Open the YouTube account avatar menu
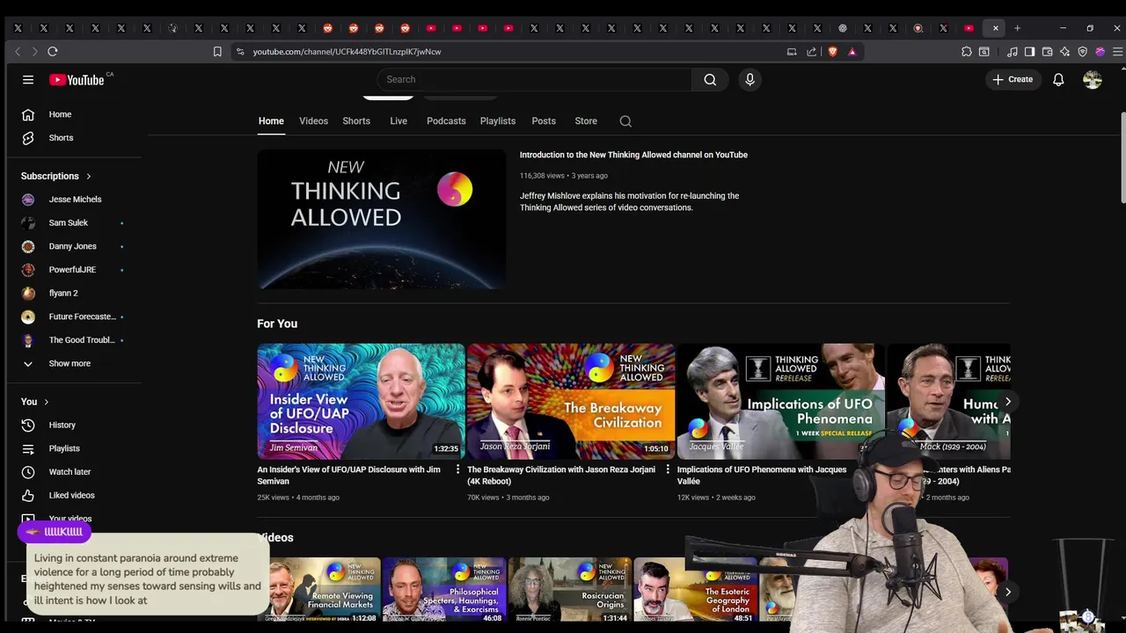Screen dimensions: 1126x633 pyautogui.click(x=1093, y=79)
